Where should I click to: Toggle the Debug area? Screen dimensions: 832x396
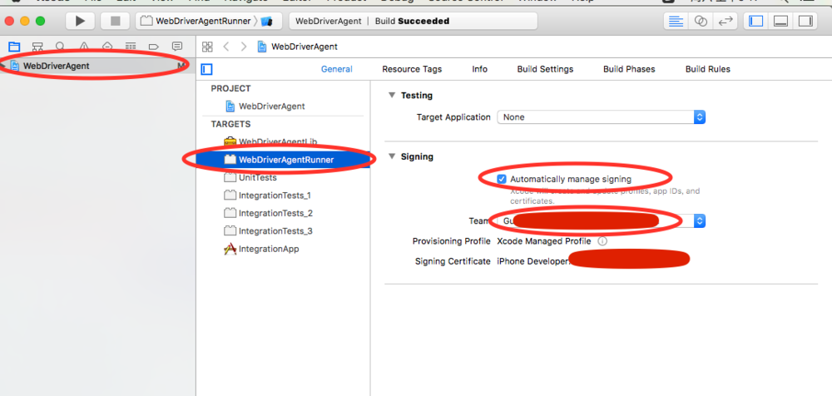780,22
